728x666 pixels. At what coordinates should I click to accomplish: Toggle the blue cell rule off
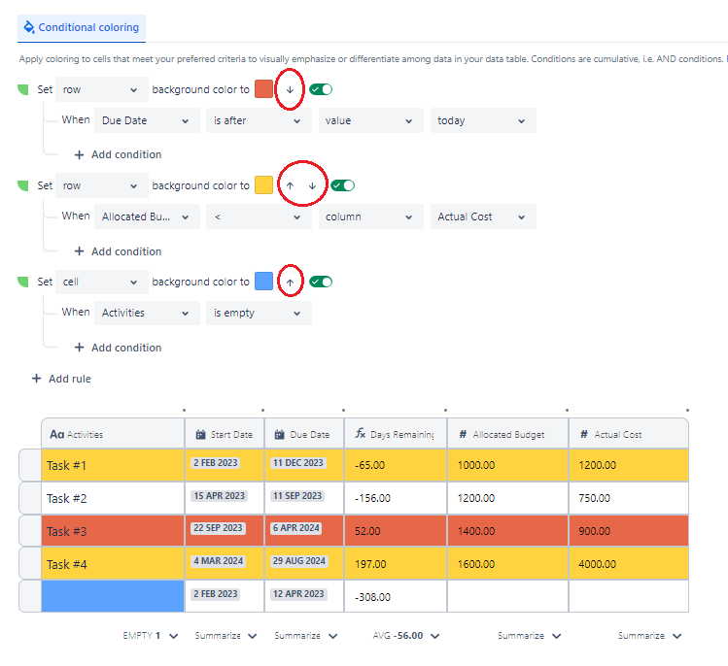click(321, 282)
